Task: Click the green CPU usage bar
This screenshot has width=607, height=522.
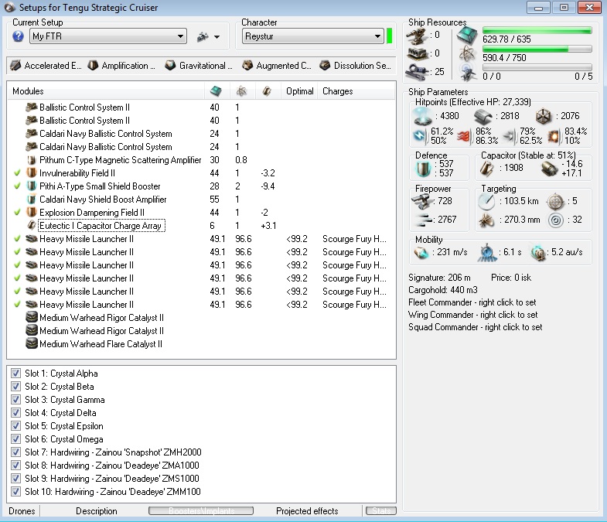Action: pyautogui.click(x=537, y=32)
